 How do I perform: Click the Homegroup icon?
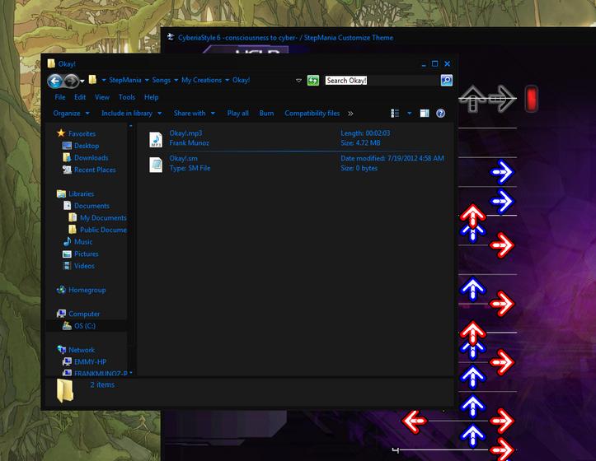(61, 290)
